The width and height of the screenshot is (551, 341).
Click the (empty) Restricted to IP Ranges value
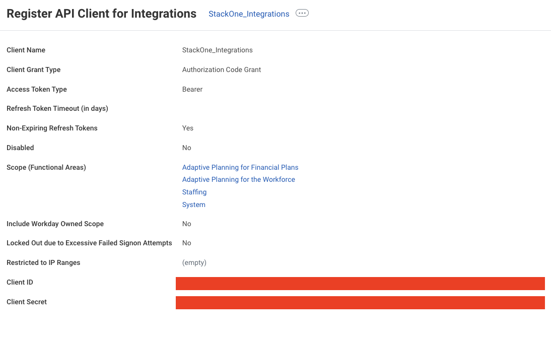click(194, 262)
